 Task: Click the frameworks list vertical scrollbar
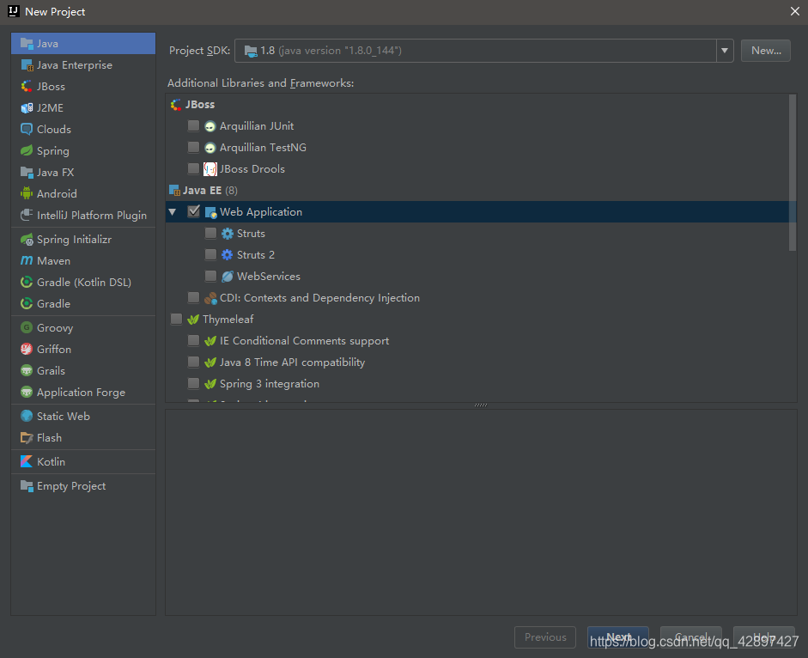point(793,173)
